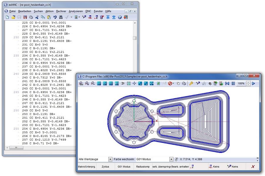
Task: Open the Analysieren menu
Action: pyautogui.click(x=76, y=11)
